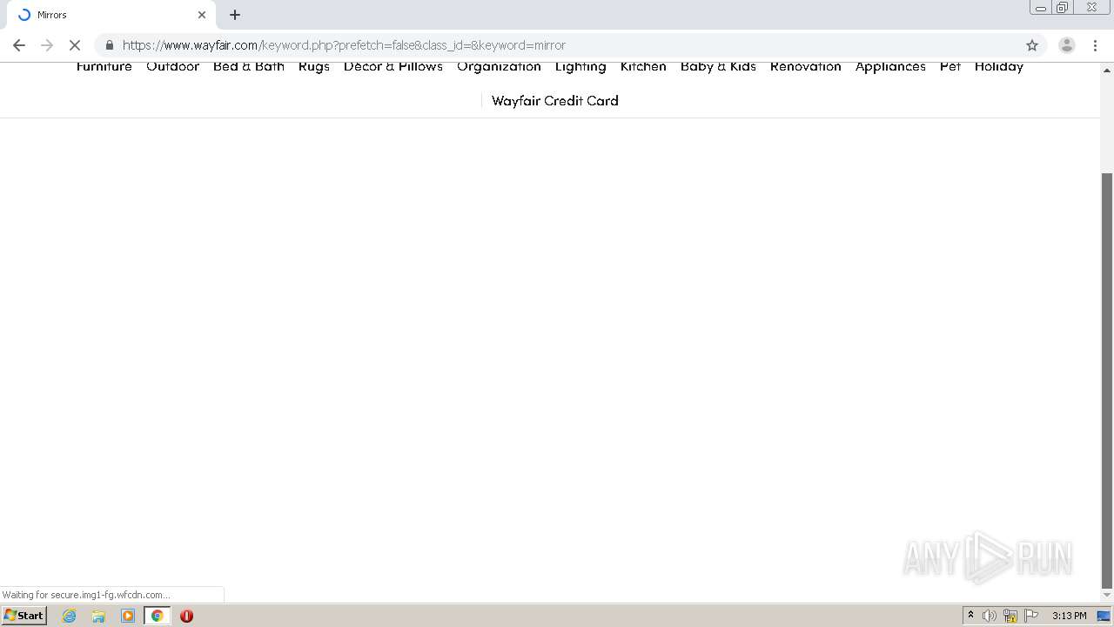The width and height of the screenshot is (1114, 627).
Task: Open media player taskbar icon
Action: 128,616
